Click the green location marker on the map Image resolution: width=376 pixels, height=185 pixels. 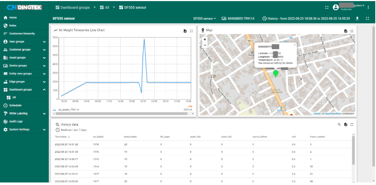276,73
